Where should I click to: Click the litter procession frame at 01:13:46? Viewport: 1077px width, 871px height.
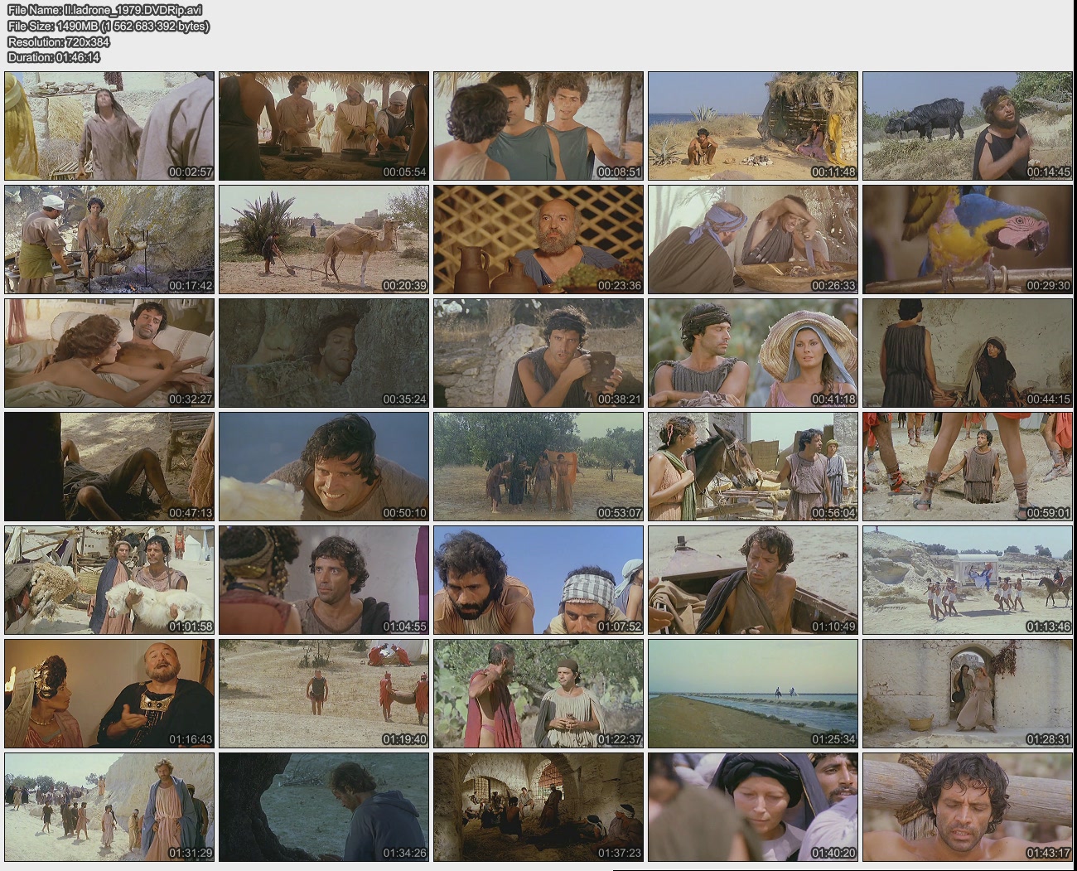(967, 580)
